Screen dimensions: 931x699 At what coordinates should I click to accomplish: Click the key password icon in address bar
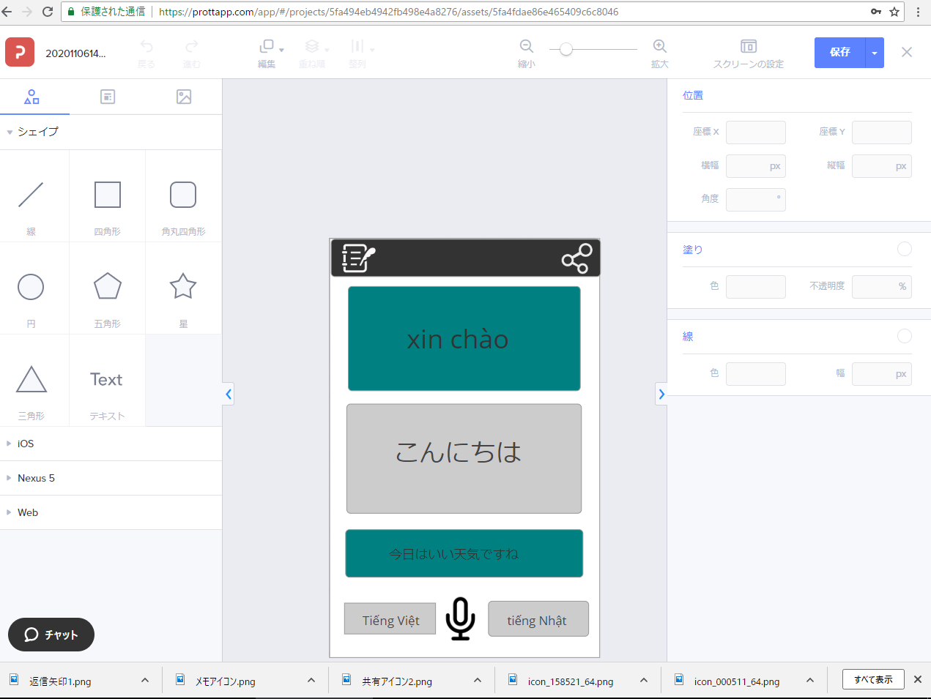point(876,12)
